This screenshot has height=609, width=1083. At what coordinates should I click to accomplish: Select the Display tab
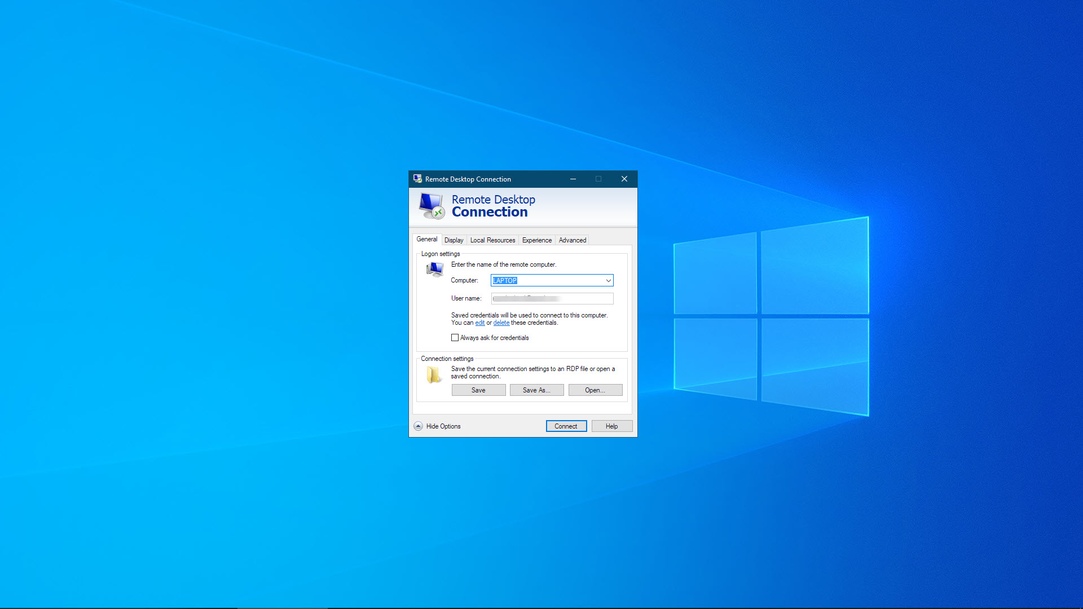click(453, 240)
